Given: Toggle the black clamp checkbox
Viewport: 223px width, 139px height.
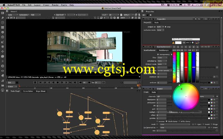Looking at the screenshot, I should tap(166, 121).
